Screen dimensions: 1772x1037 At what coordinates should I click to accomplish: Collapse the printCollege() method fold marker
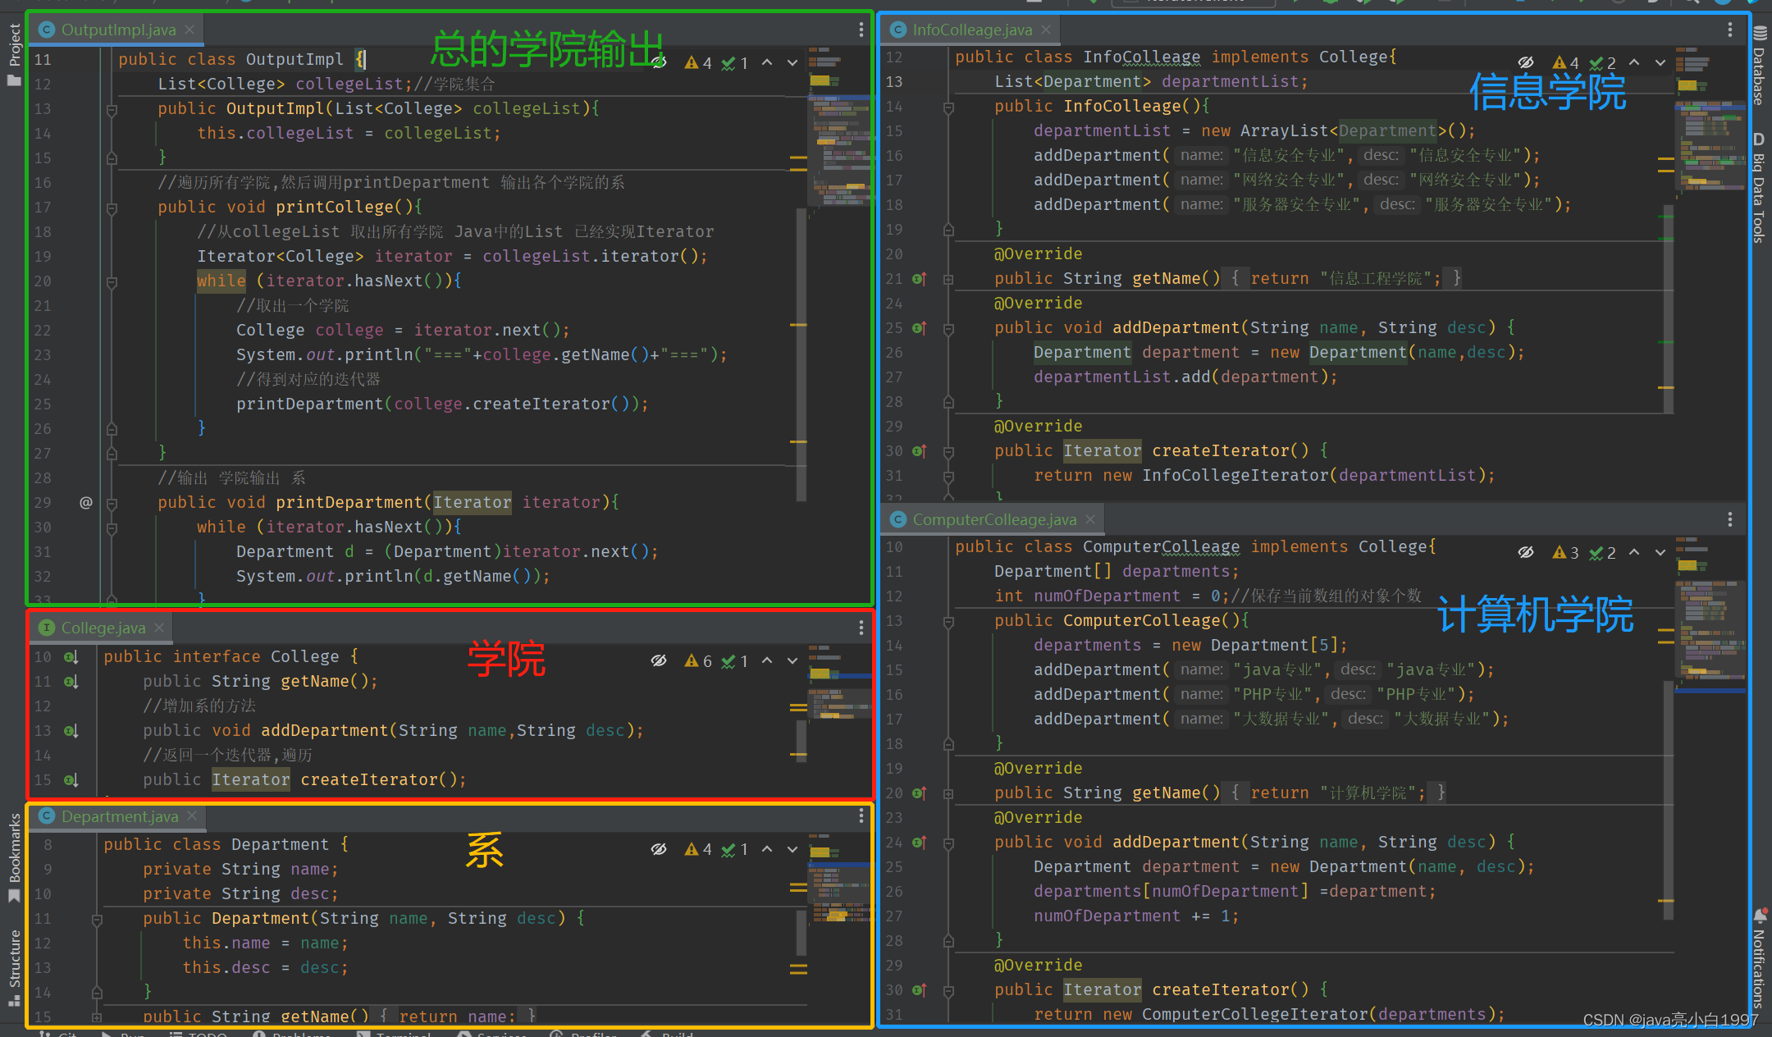pos(112,208)
